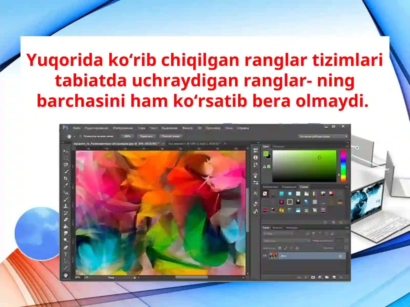Open the Color panel flyout menu
Viewport: 410px width, 307px height.
pos(347,147)
